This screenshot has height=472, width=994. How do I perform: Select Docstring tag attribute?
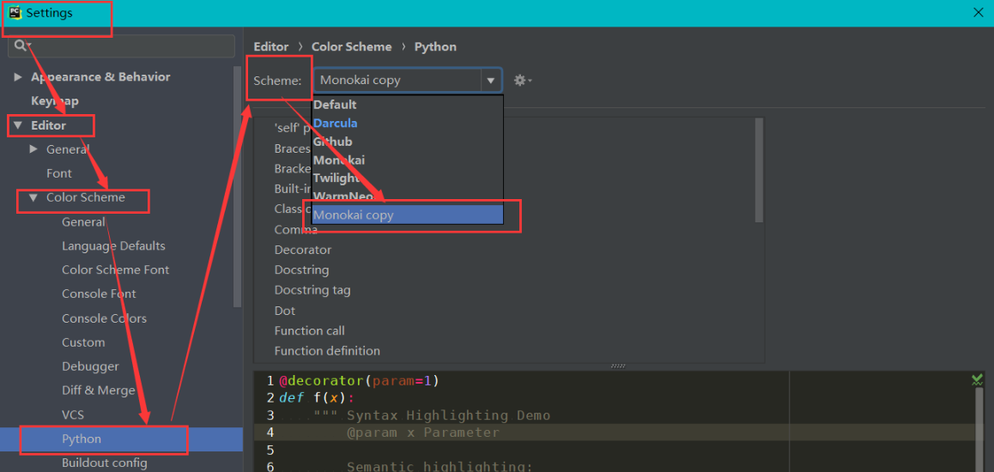(x=312, y=291)
